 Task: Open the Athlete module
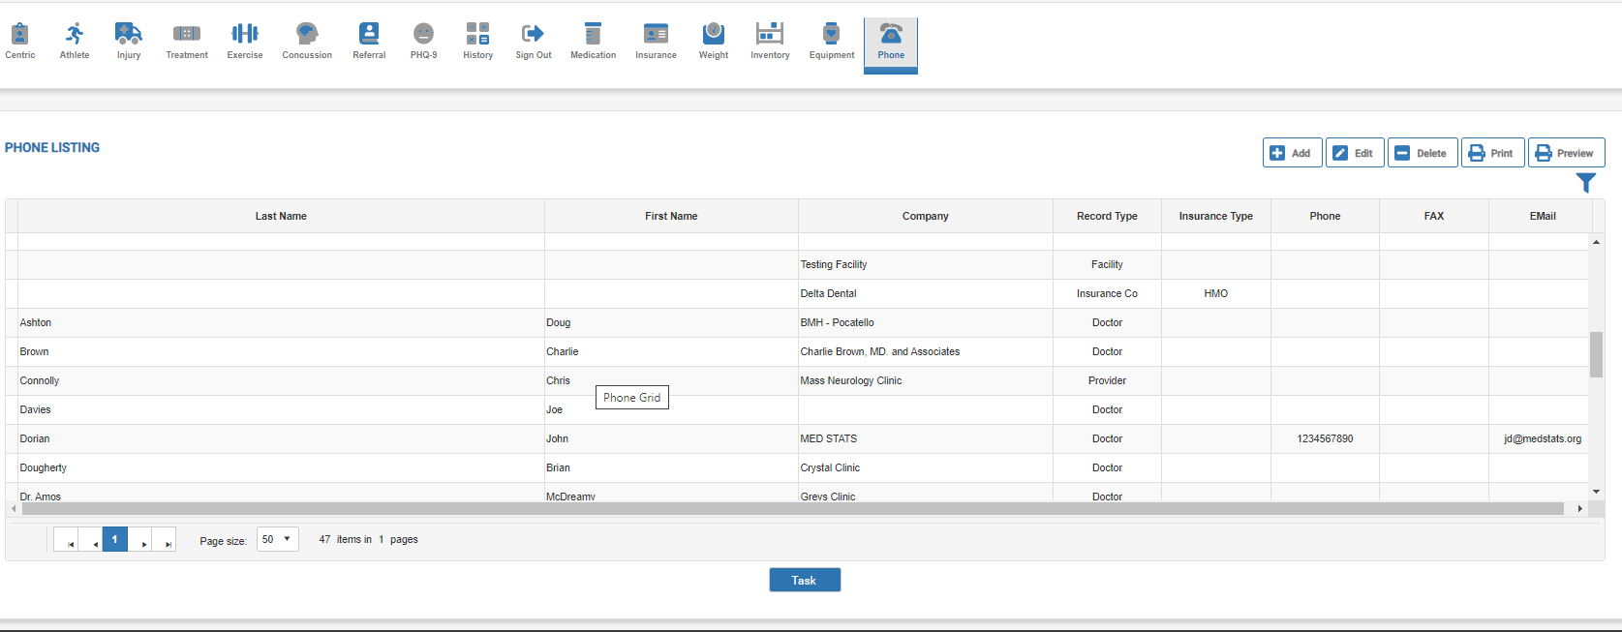[x=75, y=42]
